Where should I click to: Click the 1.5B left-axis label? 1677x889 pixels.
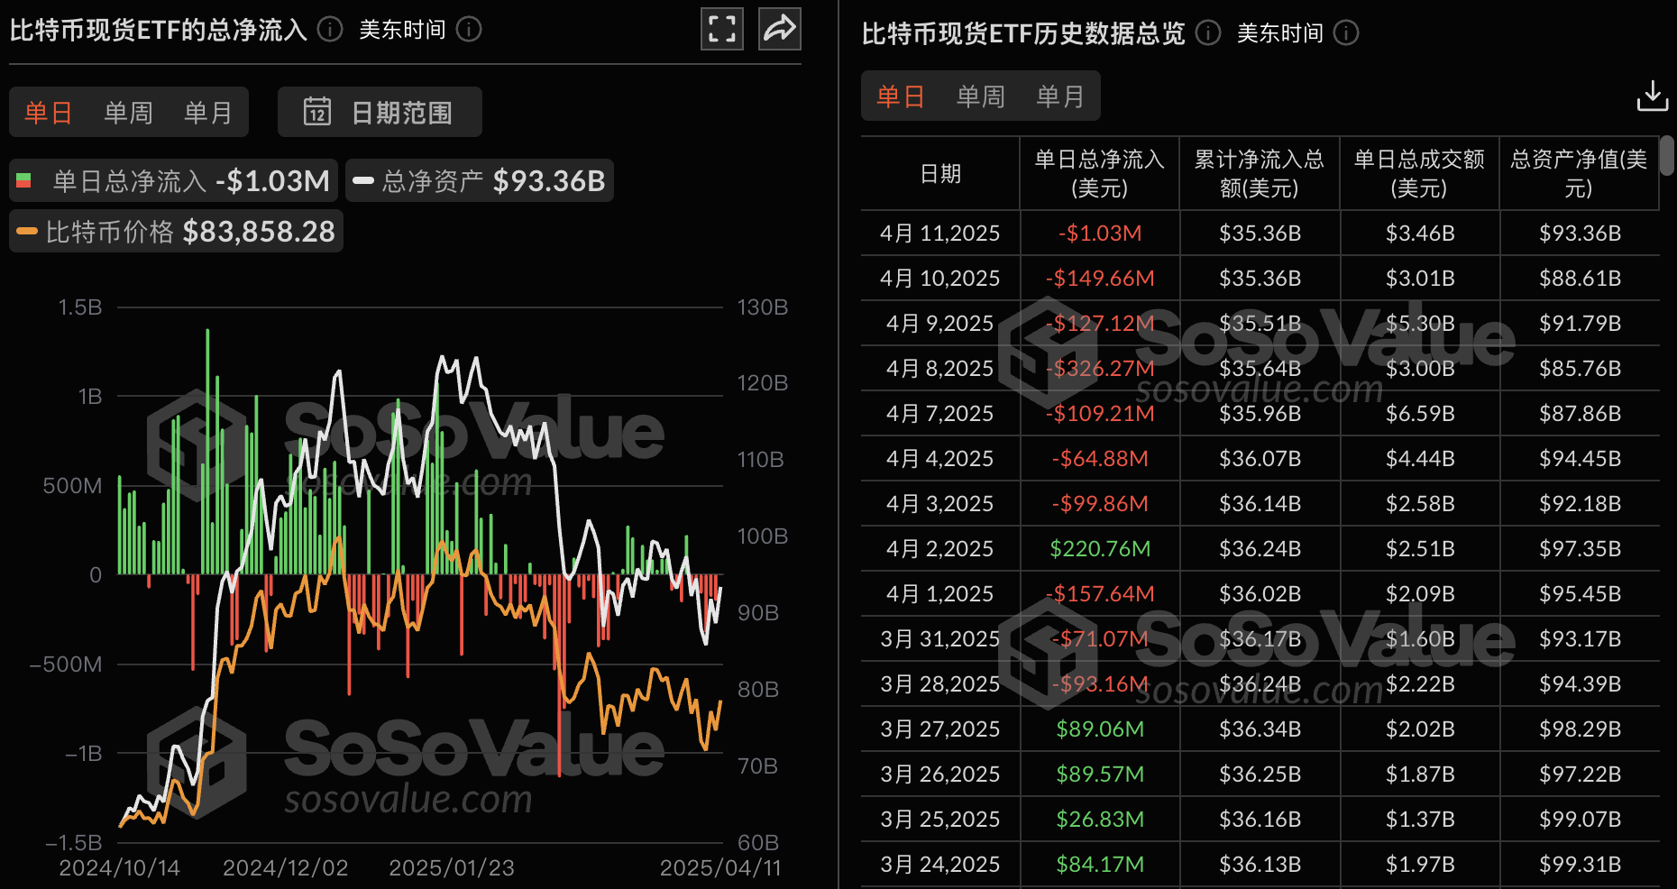coord(80,307)
